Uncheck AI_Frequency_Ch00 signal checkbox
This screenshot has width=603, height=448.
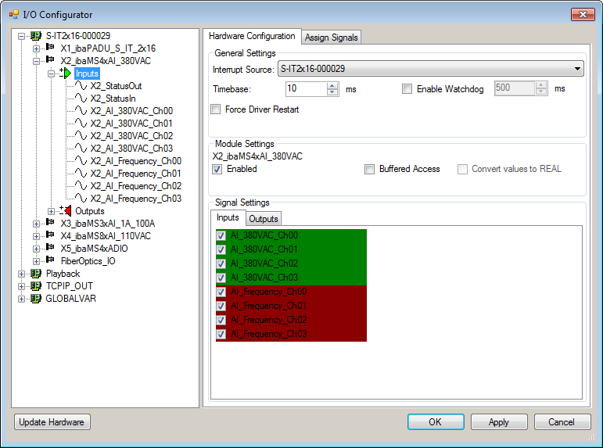221,292
